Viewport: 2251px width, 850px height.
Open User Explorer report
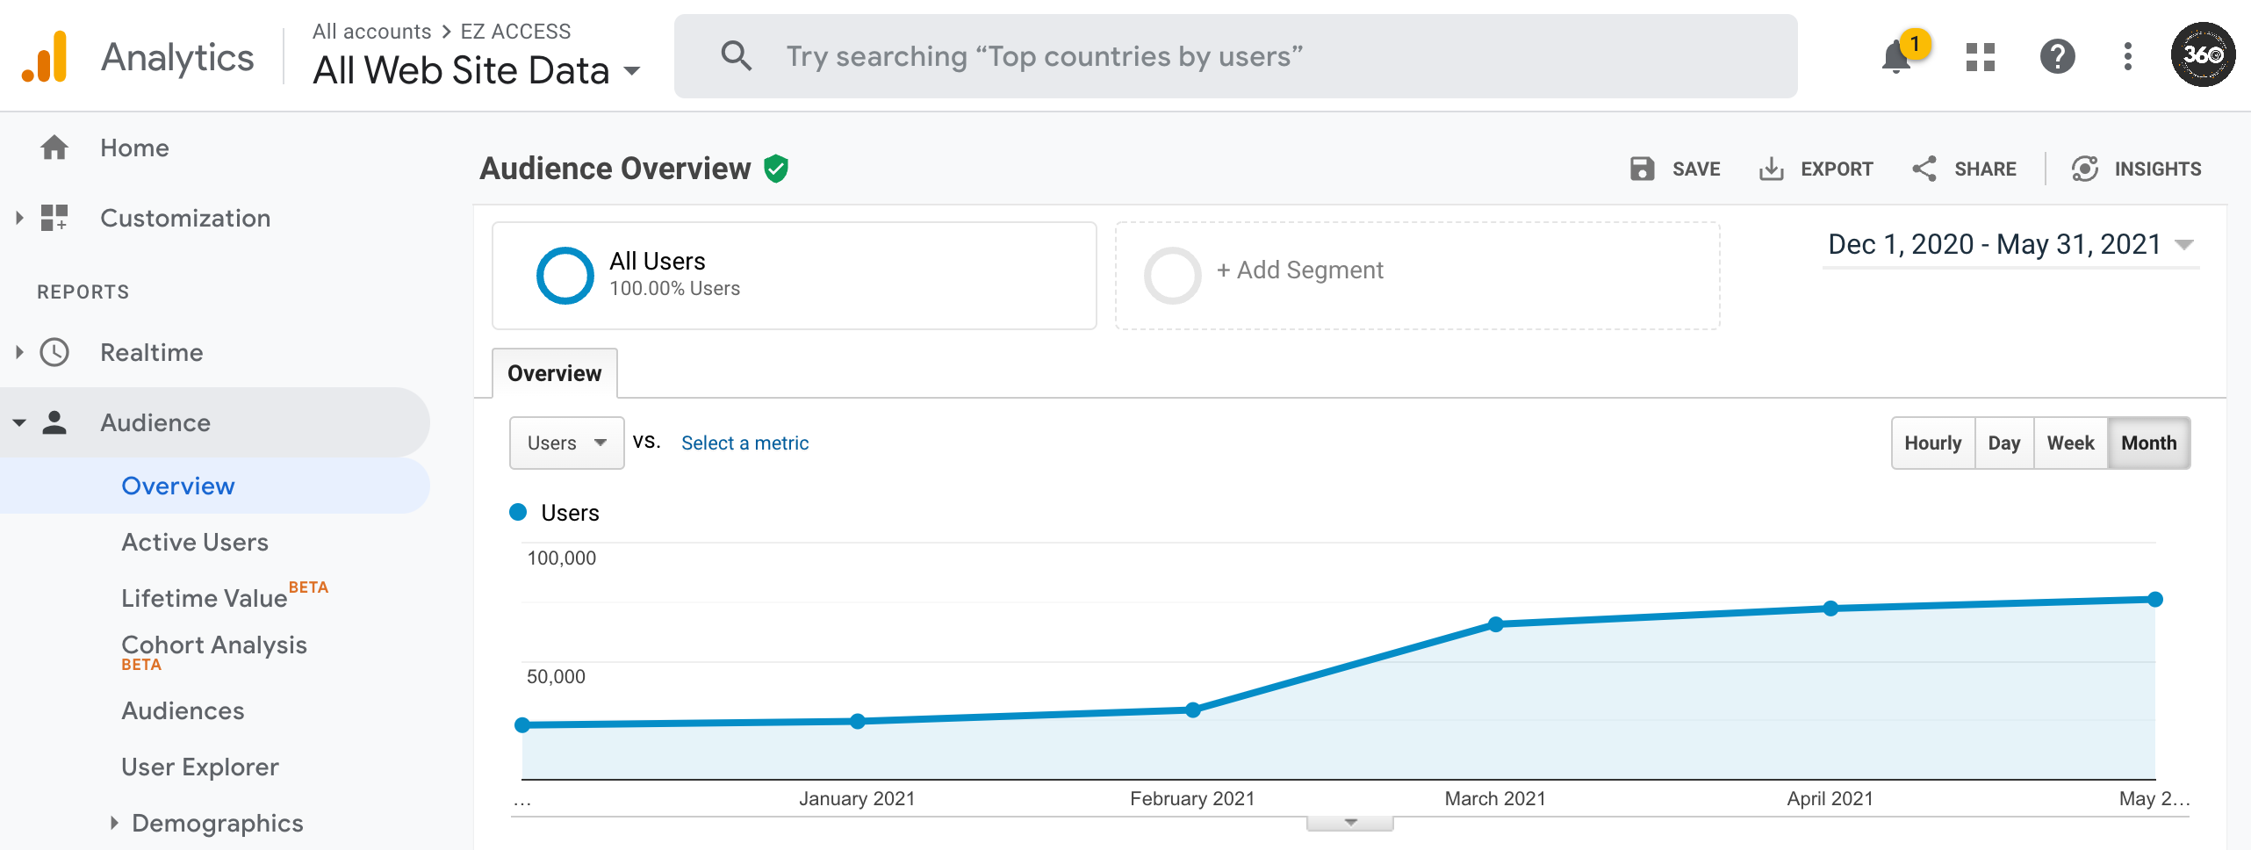[200, 767]
